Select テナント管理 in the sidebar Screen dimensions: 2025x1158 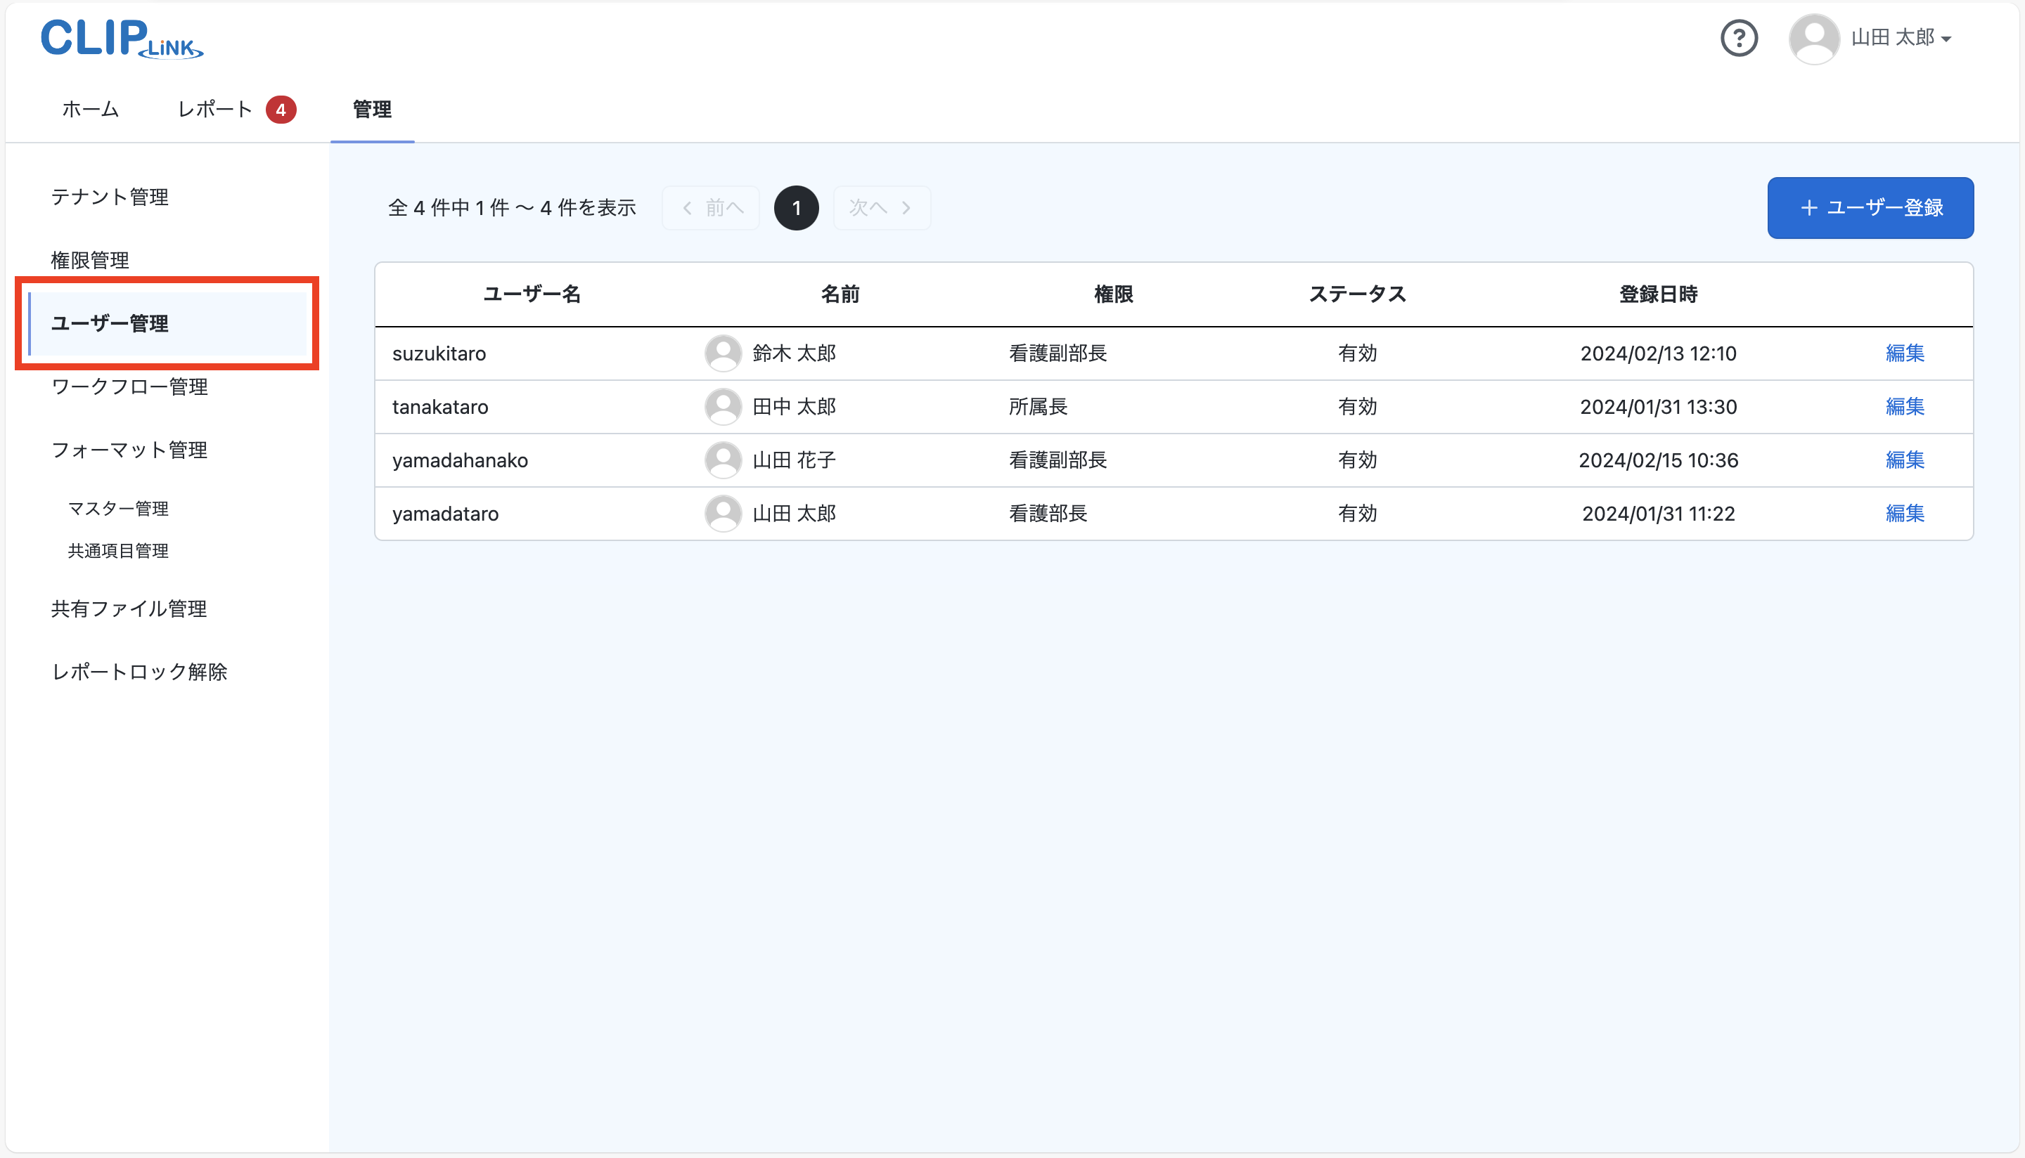[109, 197]
